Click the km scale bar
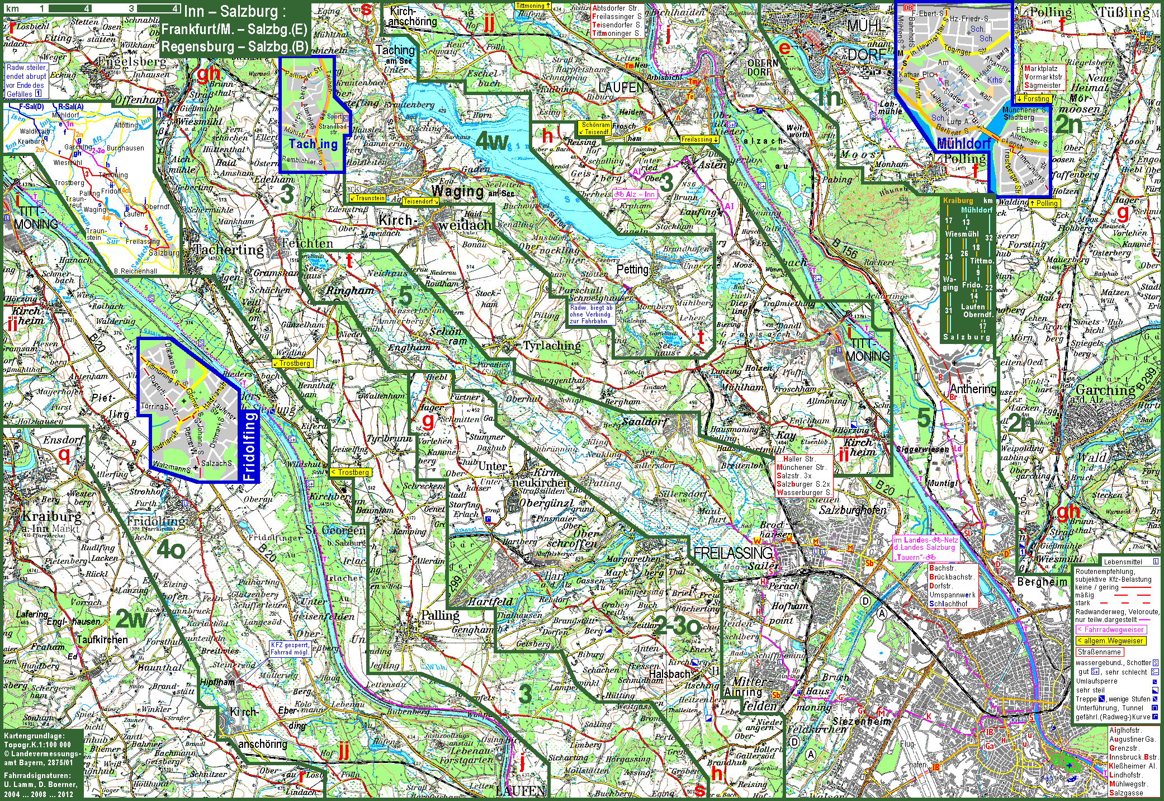Screen dimensions: 1164x801 click(x=92, y=9)
